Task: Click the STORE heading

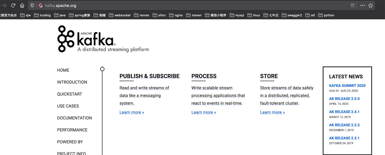Action: (x=269, y=76)
